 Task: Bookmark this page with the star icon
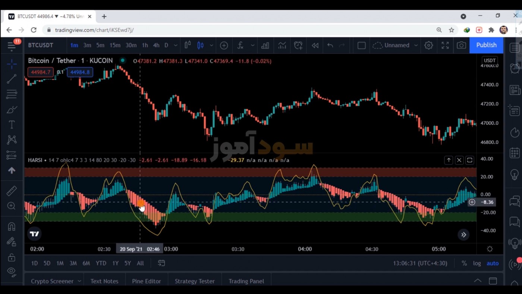[x=452, y=30]
